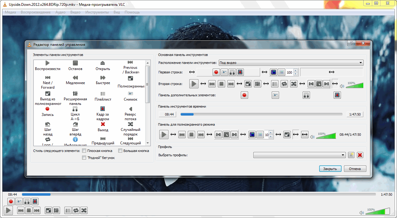Choose the Случайный порядок shuffle icon
The image size is (397, 218).
pyautogui.click(x=130, y=124)
